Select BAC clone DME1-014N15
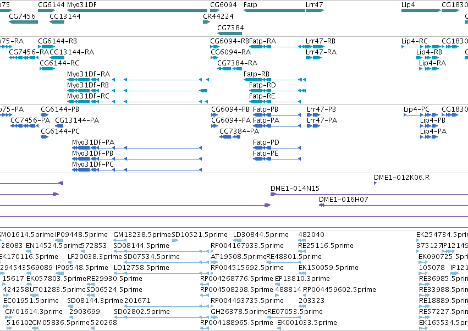Viewport: 468px width, 331px height. pyautogui.click(x=369, y=194)
